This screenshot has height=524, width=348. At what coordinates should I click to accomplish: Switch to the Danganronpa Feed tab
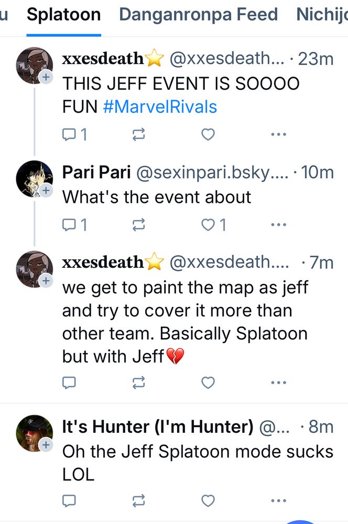(198, 14)
